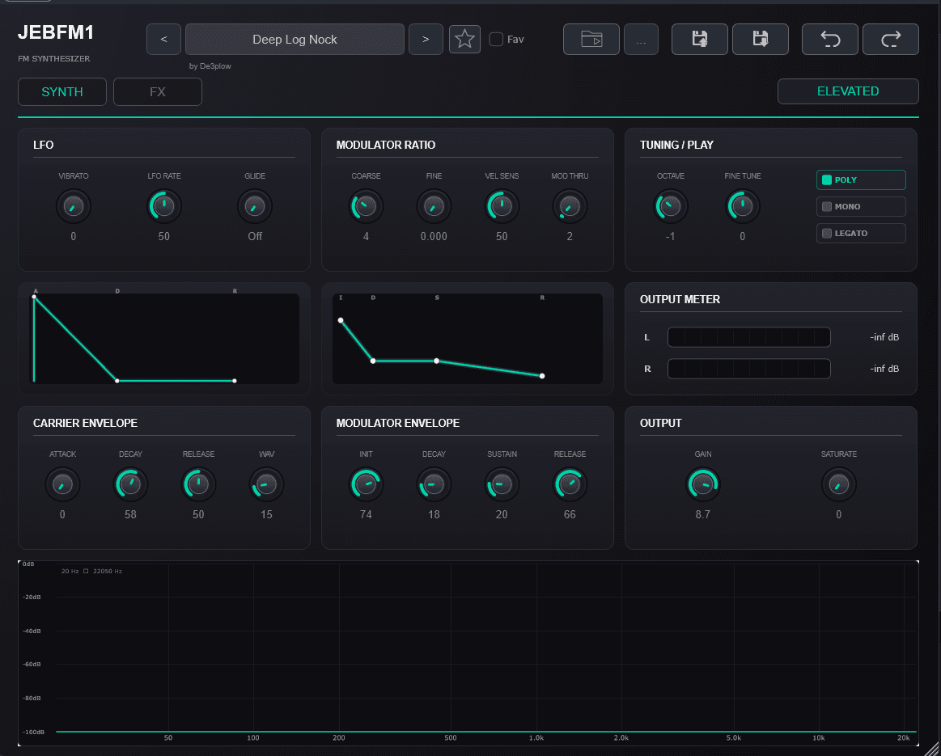Screen dimensions: 941x756
Task: Click the carrier DECAY knob
Action: pyautogui.click(x=130, y=484)
